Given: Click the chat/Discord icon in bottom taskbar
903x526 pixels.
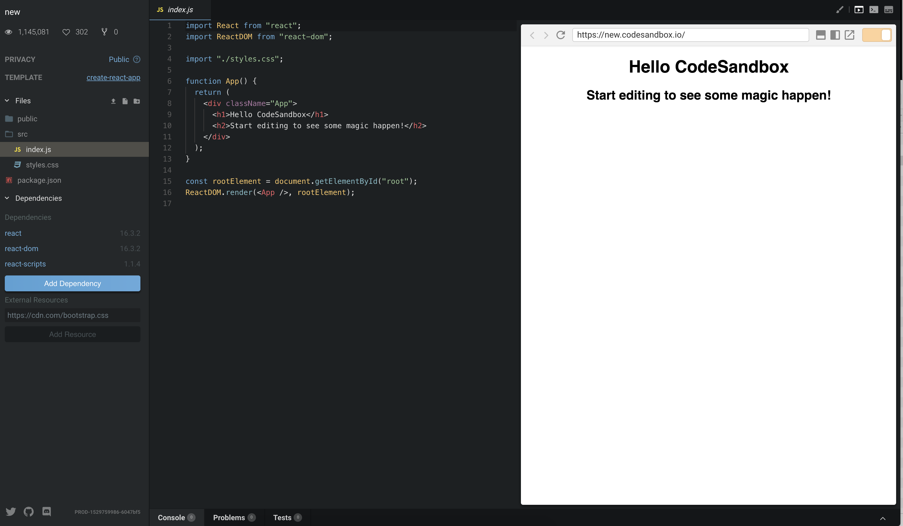Looking at the screenshot, I should click(x=46, y=512).
